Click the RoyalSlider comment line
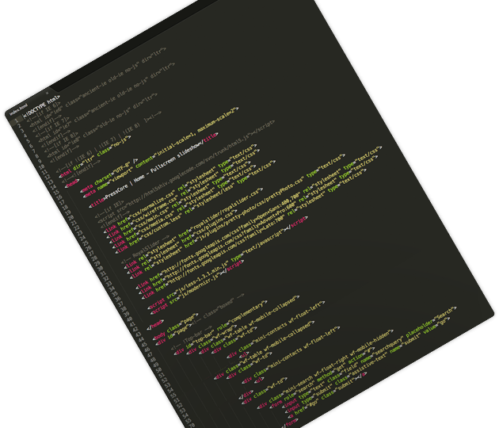This screenshot has width=499, height=428. coord(145,250)
